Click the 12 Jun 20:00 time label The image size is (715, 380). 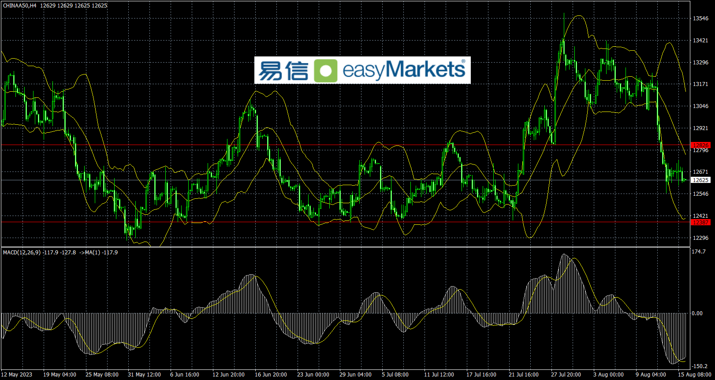point(228,375)
